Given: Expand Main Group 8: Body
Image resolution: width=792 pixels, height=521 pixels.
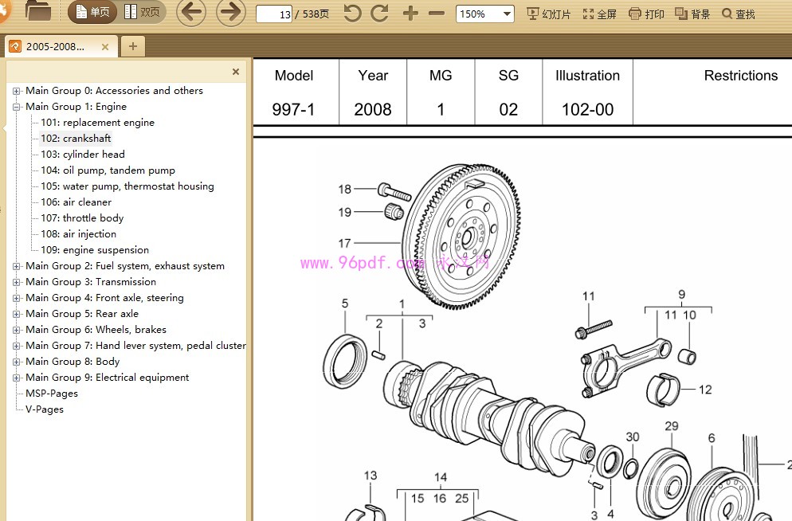Looking at the screenshot, I should click(16, 362).
